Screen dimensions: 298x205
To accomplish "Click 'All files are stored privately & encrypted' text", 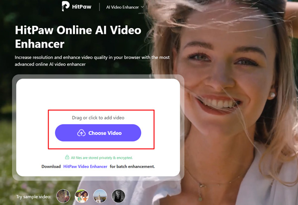I will coord(102,158).
